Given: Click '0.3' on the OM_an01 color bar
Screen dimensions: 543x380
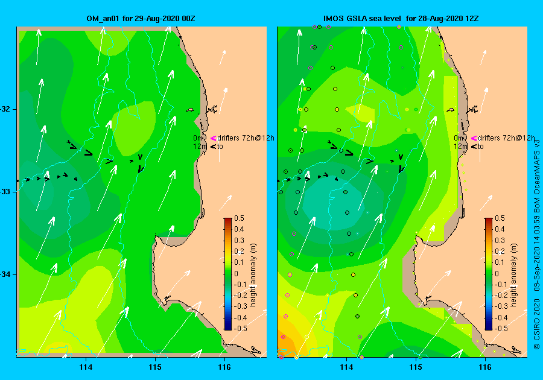Looking at the screenshot, I should point(239,241).
